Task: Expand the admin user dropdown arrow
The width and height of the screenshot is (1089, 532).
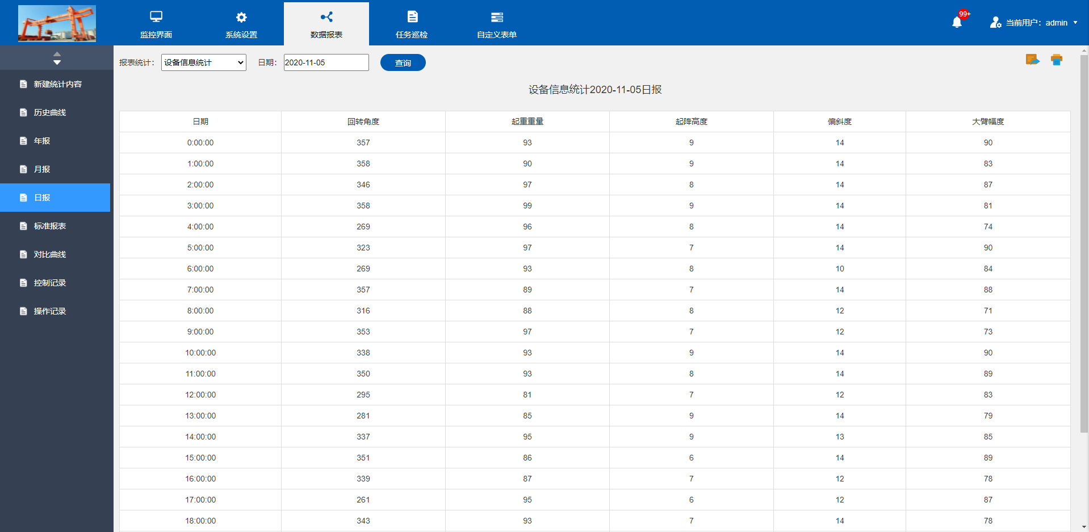Action: [x=1075, y=23]
